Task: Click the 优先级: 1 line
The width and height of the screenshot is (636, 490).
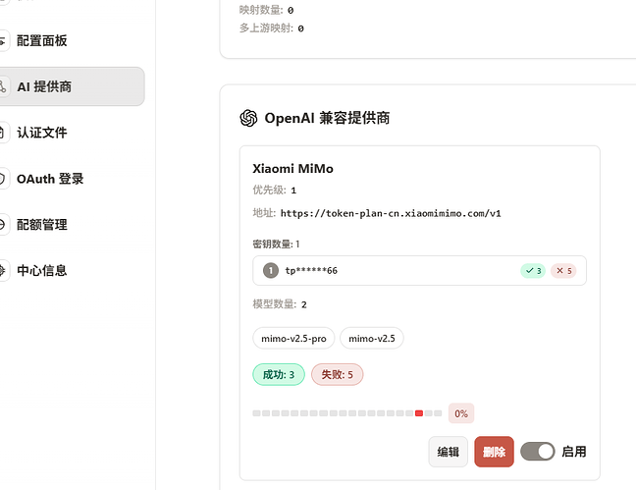Action: point(275,190)
